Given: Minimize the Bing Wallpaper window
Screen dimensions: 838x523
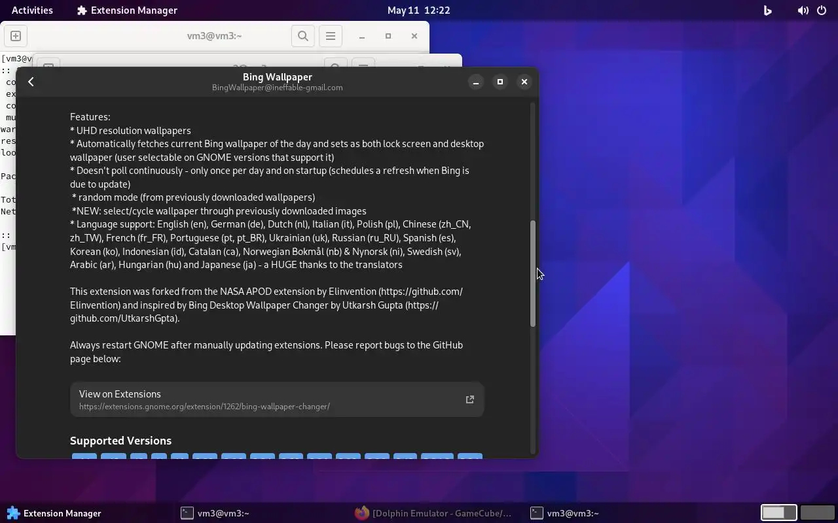Looking at the screenshot, I should pyautogui.click(x=476, y=82).
